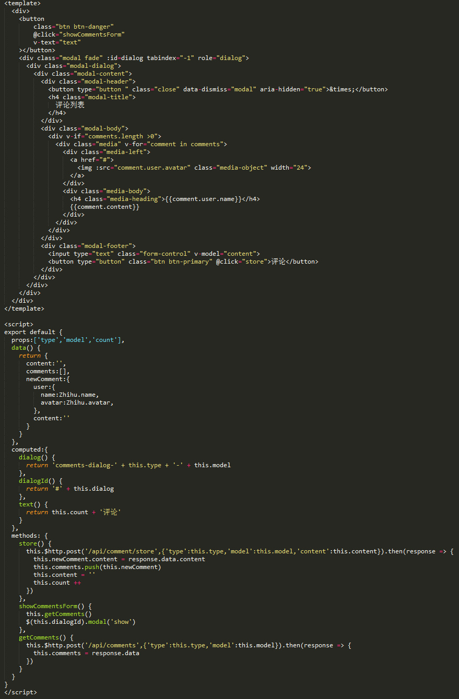Click the <div class="modal-content"> line
Viewport: 459px width, 699px height.
[83, 74]
